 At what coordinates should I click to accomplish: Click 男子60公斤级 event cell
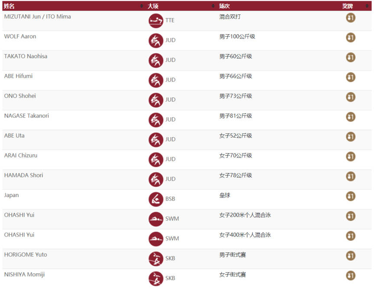[235, 56]
